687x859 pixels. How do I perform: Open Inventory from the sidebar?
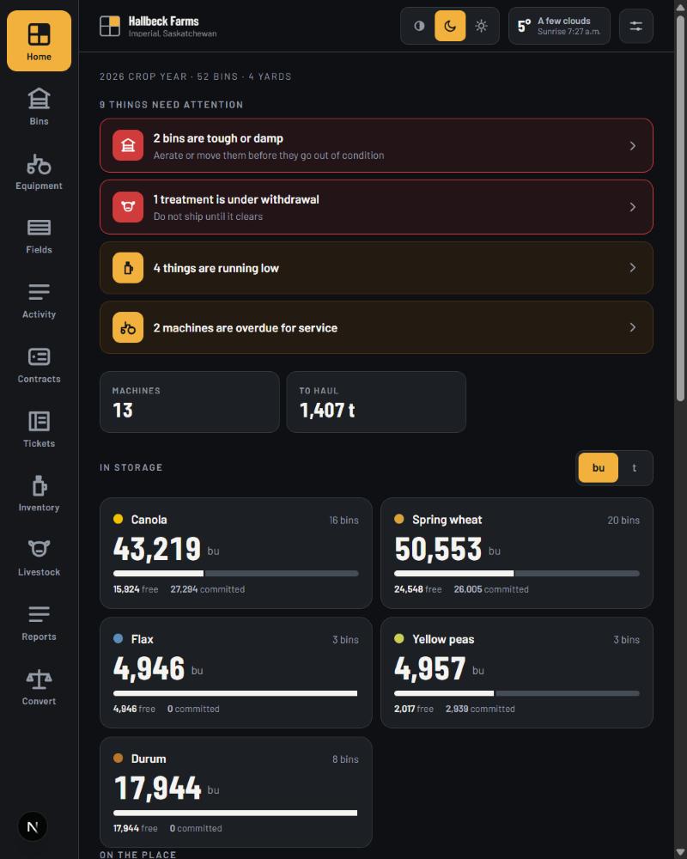point(39,494)
